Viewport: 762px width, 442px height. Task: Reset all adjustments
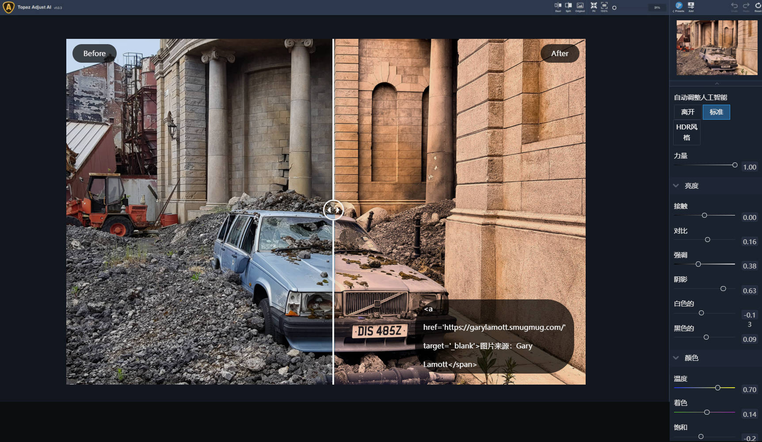pyautogui.click(x=758, y=7)
